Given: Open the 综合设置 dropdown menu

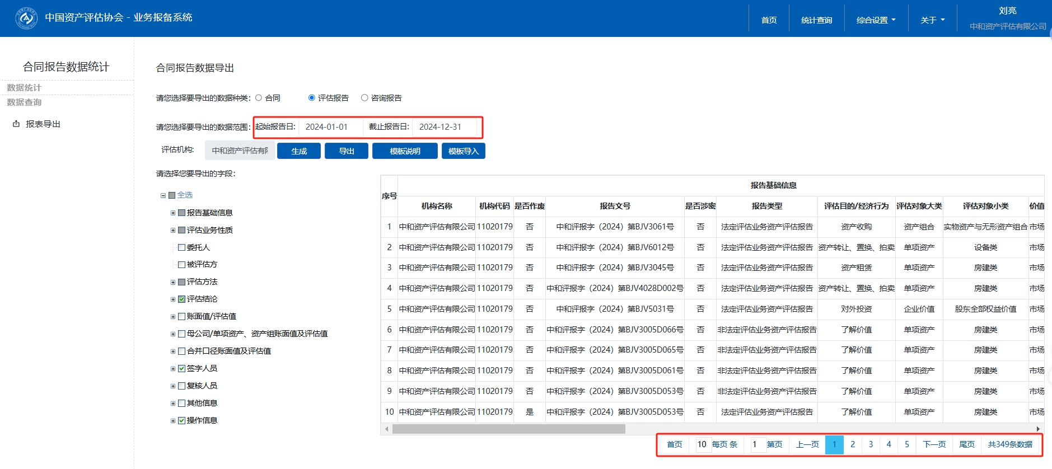Looking at the screenshot, I should click(x=876, y=20).
